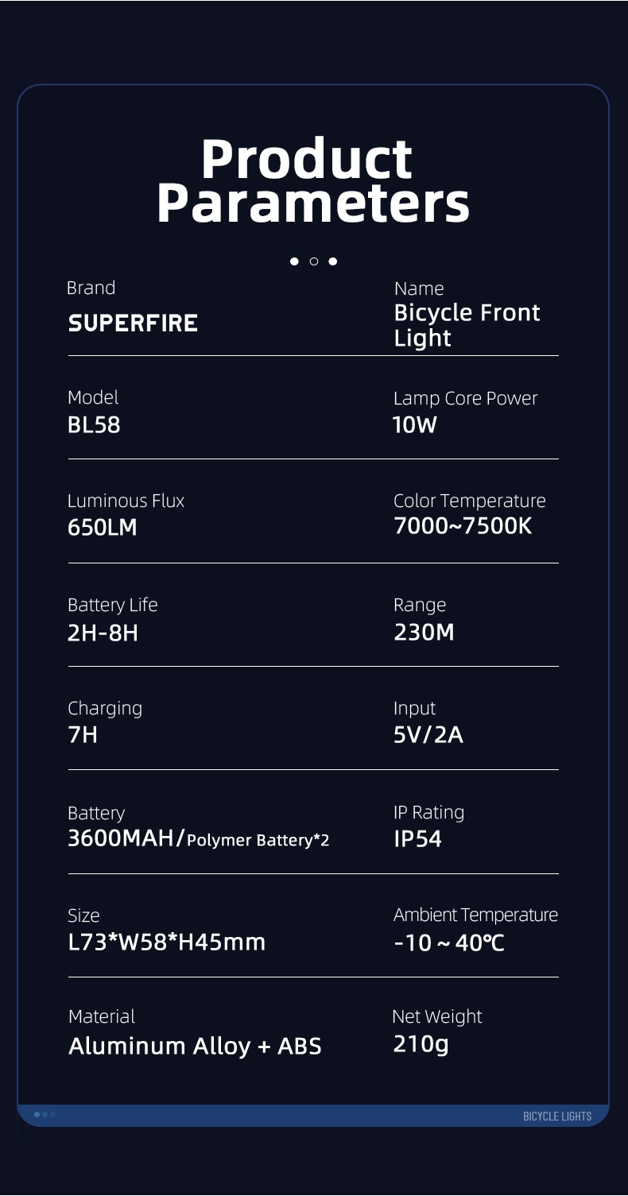Click the Bicycle Front Light name value
The height and width of the screenshot is (1196, 628).
click(467, 325)
